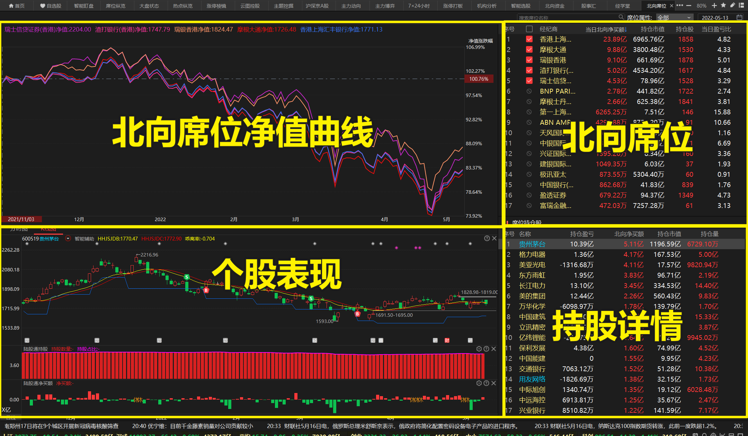Open help icon on 陆股通持股 panel

pyautogui.click(x=487, y=349)
